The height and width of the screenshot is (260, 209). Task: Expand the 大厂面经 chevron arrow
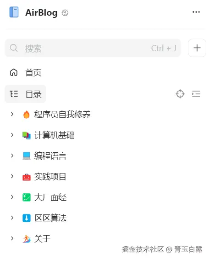click(12, 197)
